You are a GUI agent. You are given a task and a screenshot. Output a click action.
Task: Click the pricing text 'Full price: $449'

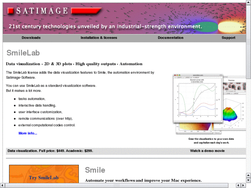51,151
